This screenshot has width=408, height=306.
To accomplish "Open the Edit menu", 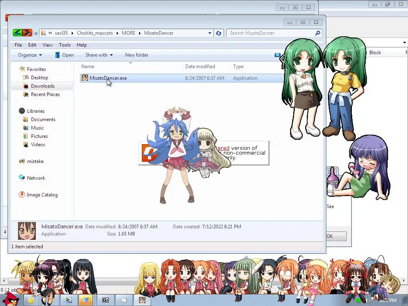I will point(32,45).
